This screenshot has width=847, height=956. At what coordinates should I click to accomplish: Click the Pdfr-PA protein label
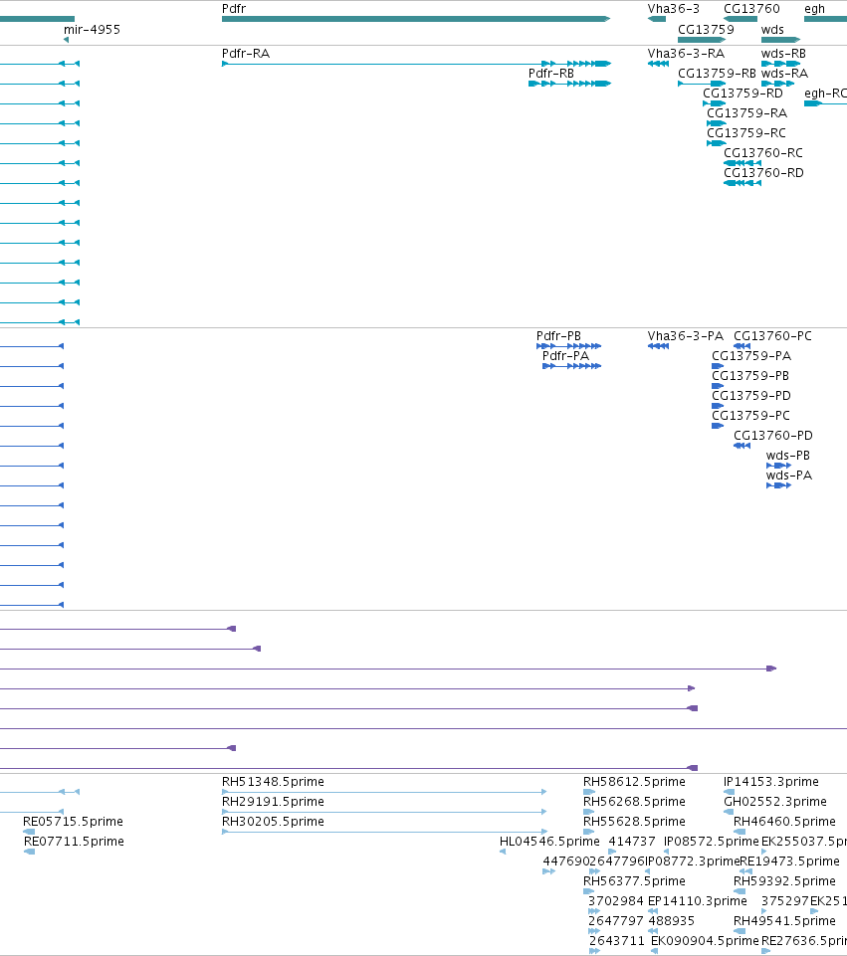[565, 356]
